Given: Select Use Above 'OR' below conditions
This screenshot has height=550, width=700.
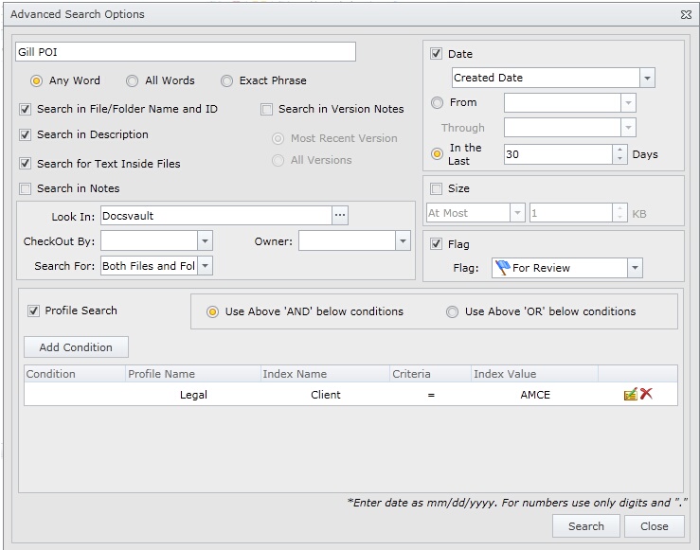Looking at the screenshot, I should point(453,311).
